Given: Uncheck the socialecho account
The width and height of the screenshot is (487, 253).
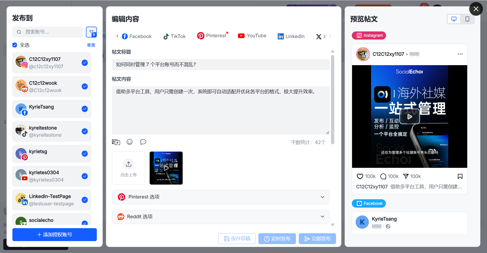Looking at the screenshot, I should [x=85, y=223].
